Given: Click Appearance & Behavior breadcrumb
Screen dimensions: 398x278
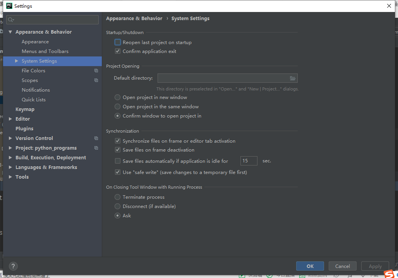Looking at the screenshot, I should coord(134,19).
